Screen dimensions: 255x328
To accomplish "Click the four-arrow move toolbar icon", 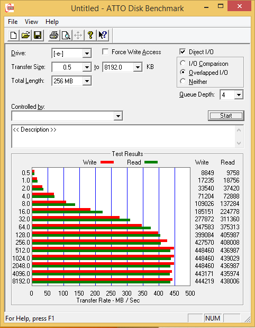I will [78, 35].
